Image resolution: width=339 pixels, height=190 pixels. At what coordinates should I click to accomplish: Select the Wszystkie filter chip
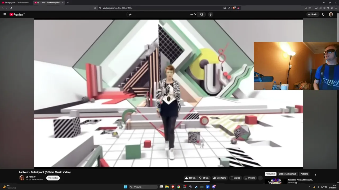(x=271, y=174)
